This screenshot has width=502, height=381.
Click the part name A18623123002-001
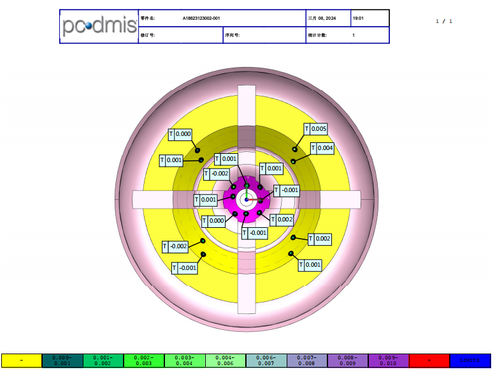[x=201, y=19]
